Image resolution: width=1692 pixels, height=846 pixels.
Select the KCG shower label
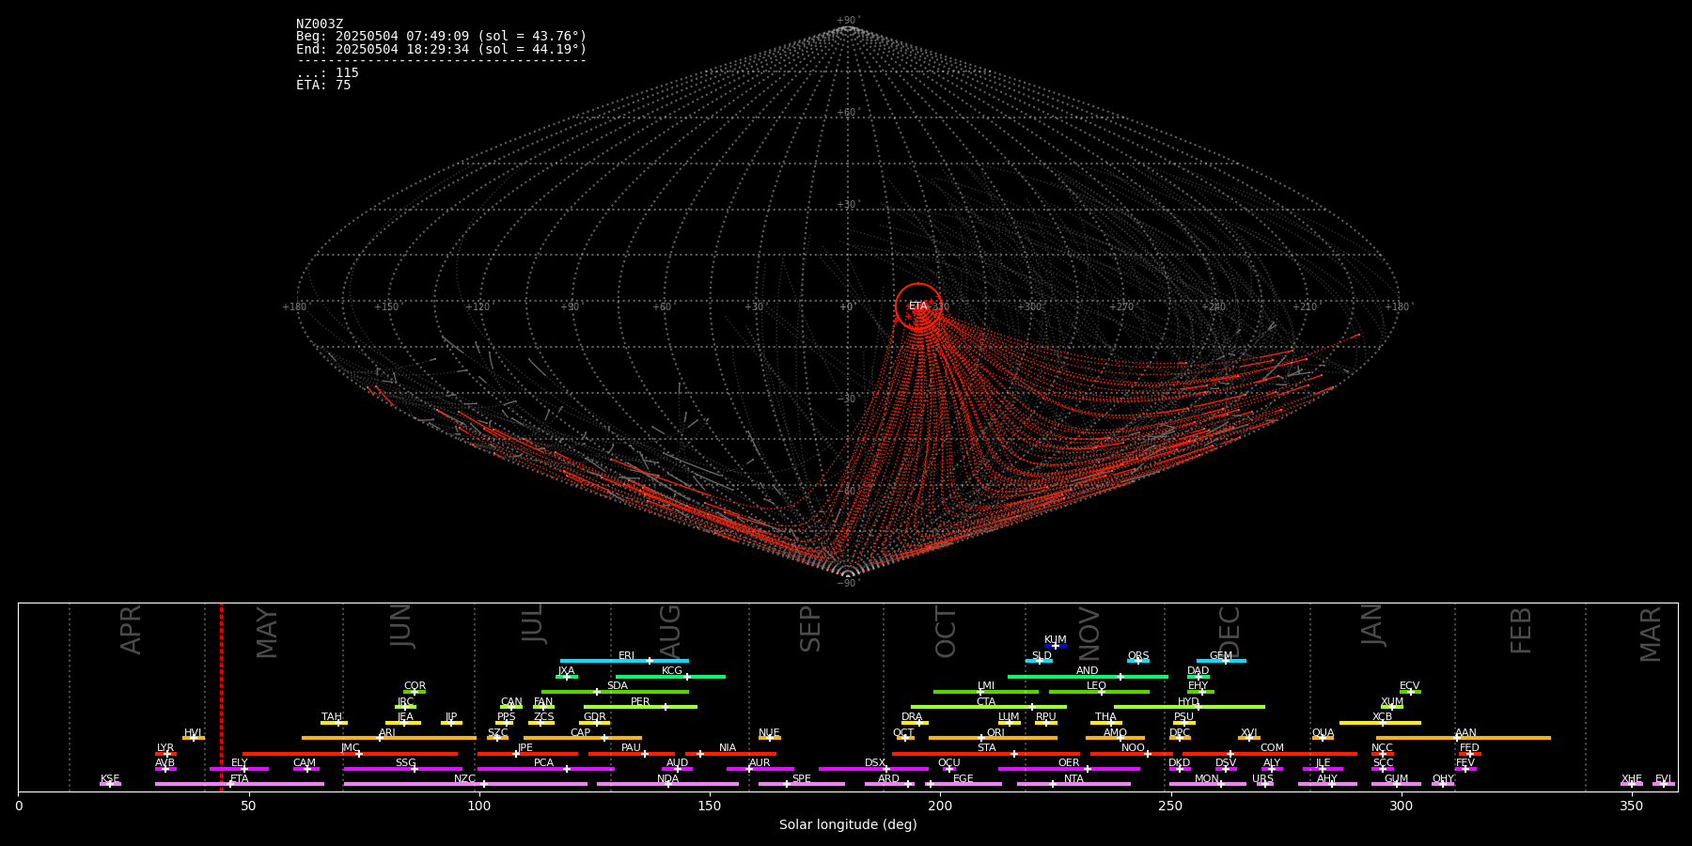pyautogui.click(x=672, y=671)
